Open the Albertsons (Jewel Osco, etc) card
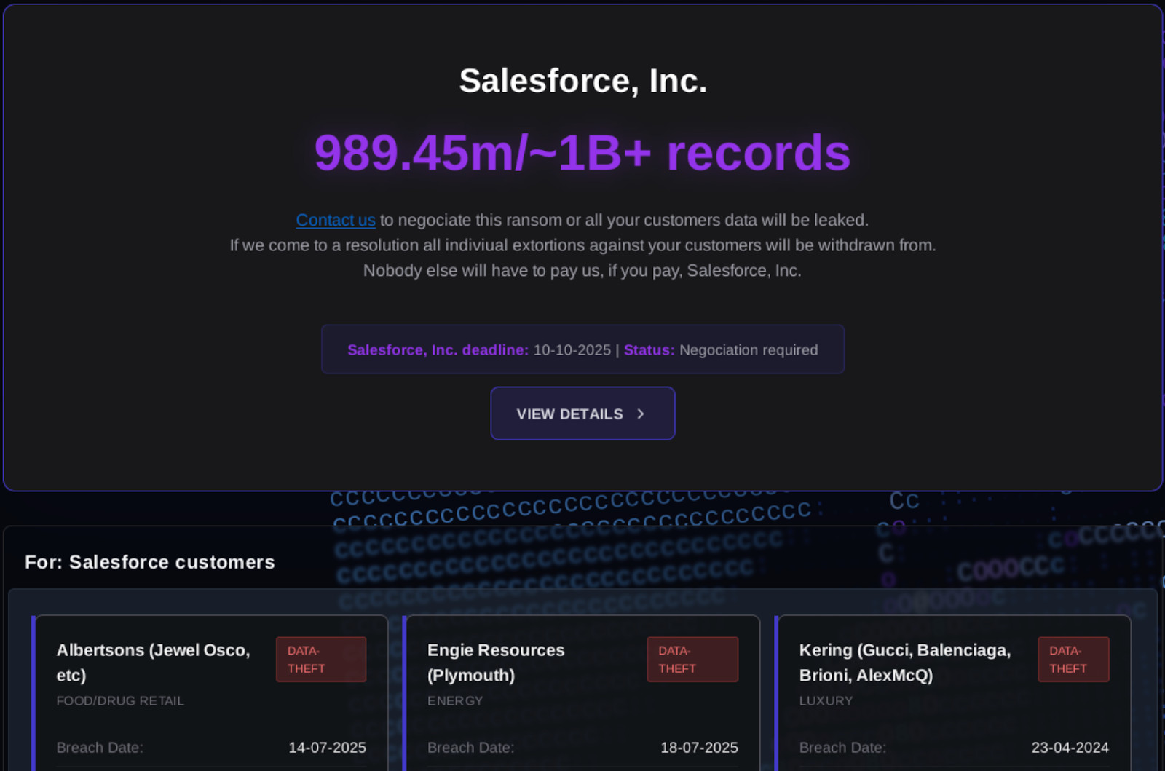Screen dimensions: 1165x771 pos(154,662)
